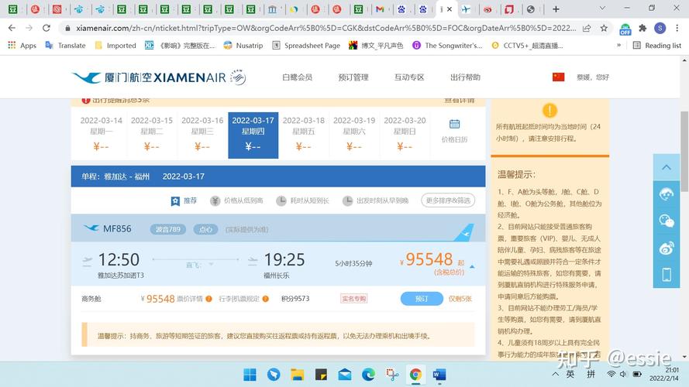Select the 2022-03-19 date tab
Screen dimensions: 689x387
354,135
